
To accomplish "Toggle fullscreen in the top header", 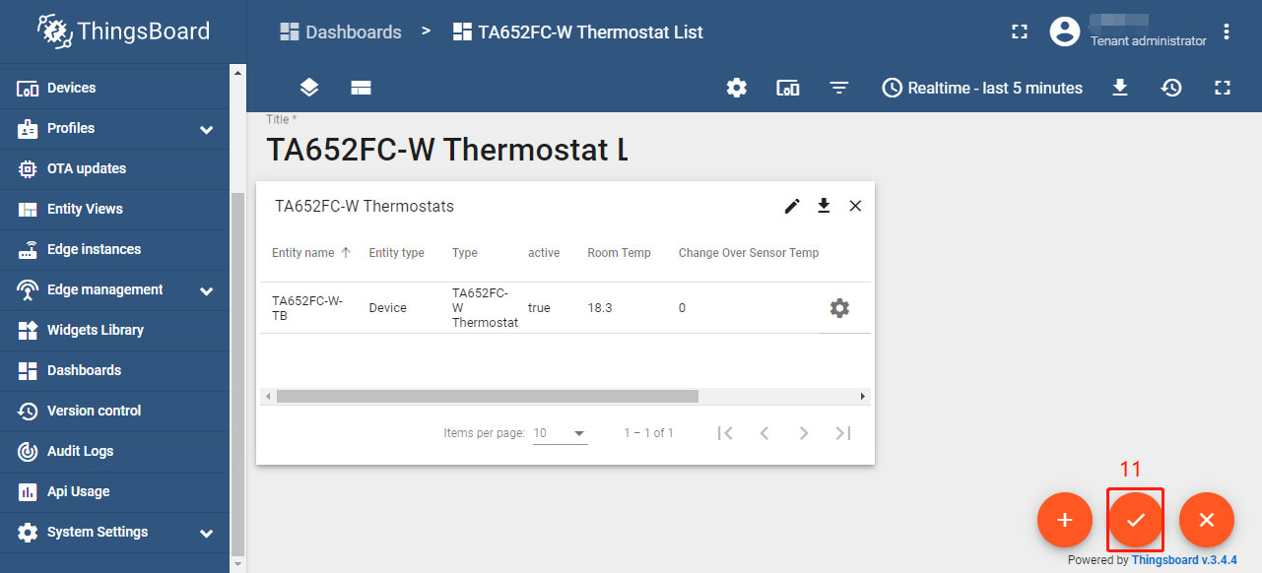I will tap(1020, 32).
